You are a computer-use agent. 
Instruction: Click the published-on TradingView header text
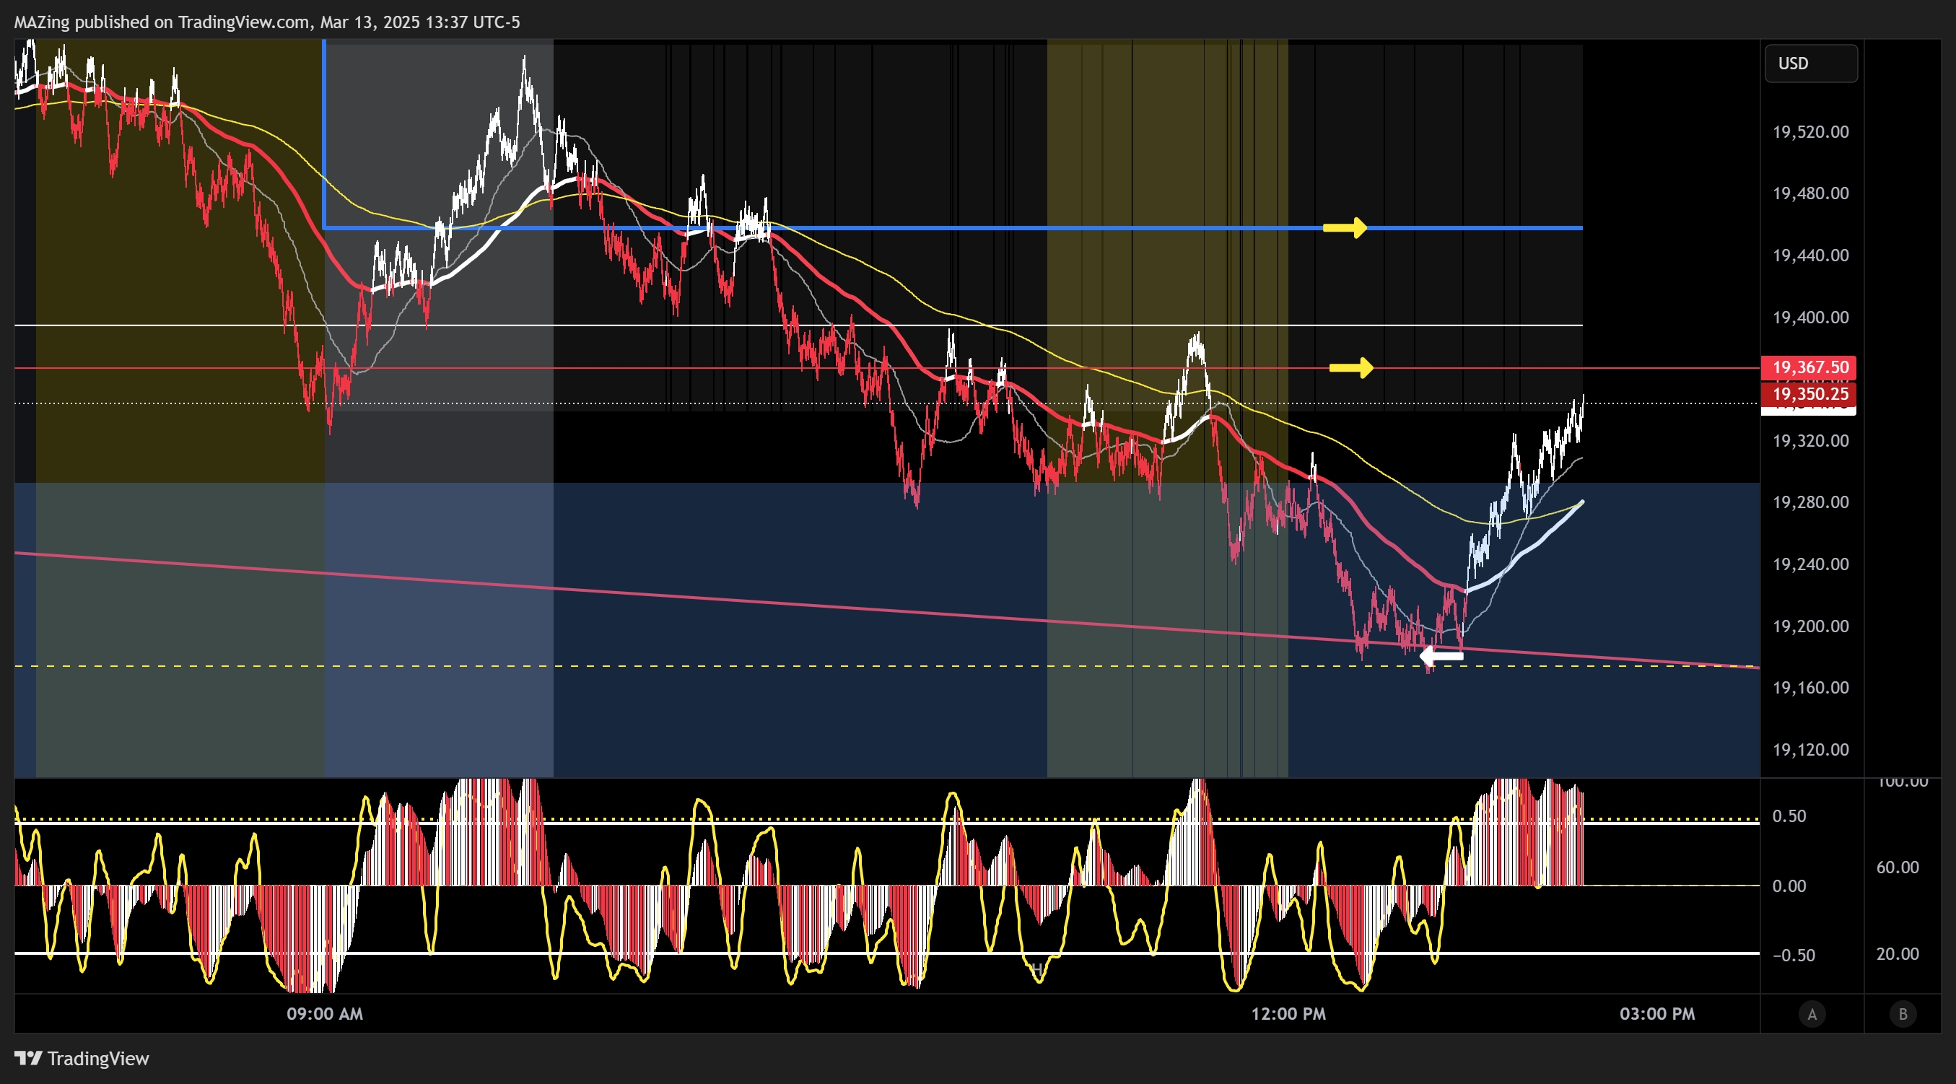tap(267, 22)
